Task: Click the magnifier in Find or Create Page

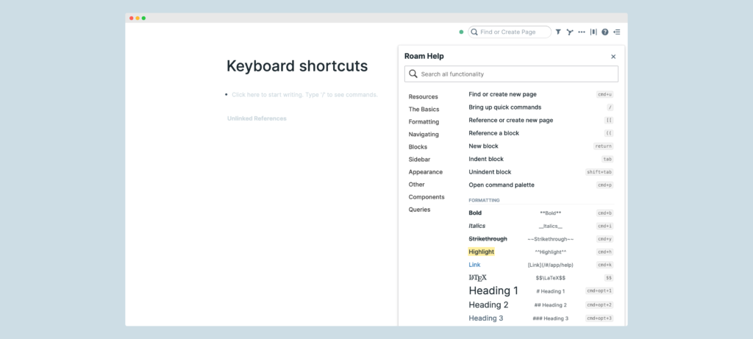Action: (x=474, y=32)
